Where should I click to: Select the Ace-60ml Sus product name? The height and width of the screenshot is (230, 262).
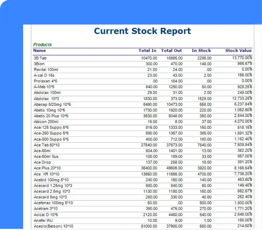click(x=46, y=157)
